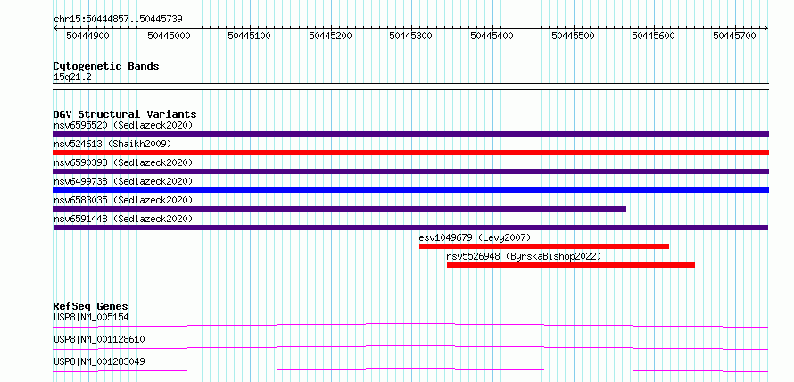
Task: Select the magenta transcript line for USP8|NM_005154
Action: pyautogui.click(x=410, y=325)
